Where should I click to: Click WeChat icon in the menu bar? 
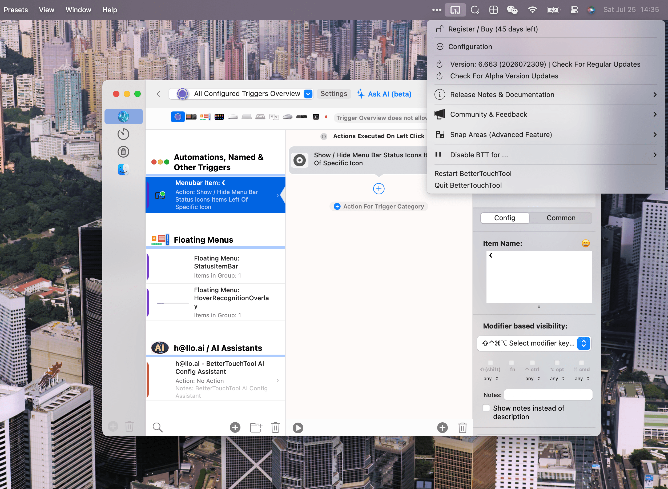(512, 10)
